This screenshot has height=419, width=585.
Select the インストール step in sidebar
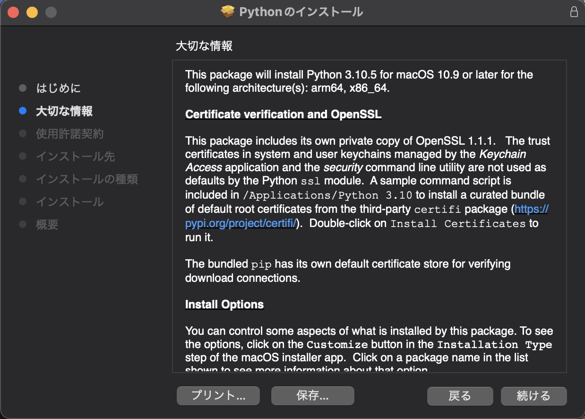[x=70, y=201]
